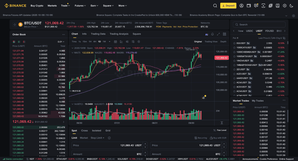Open the header search magnifier icon
The width and height of the screenshot is (298, 161).
215,6
